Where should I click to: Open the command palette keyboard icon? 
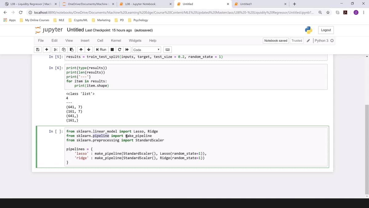(168, 50)
